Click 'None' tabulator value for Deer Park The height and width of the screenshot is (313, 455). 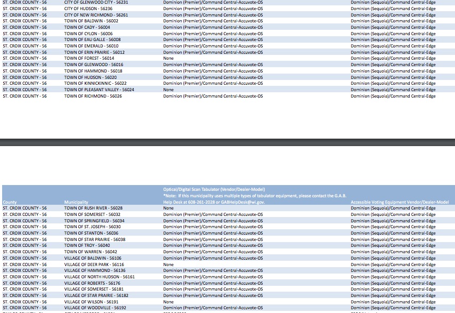coord(168,264)
